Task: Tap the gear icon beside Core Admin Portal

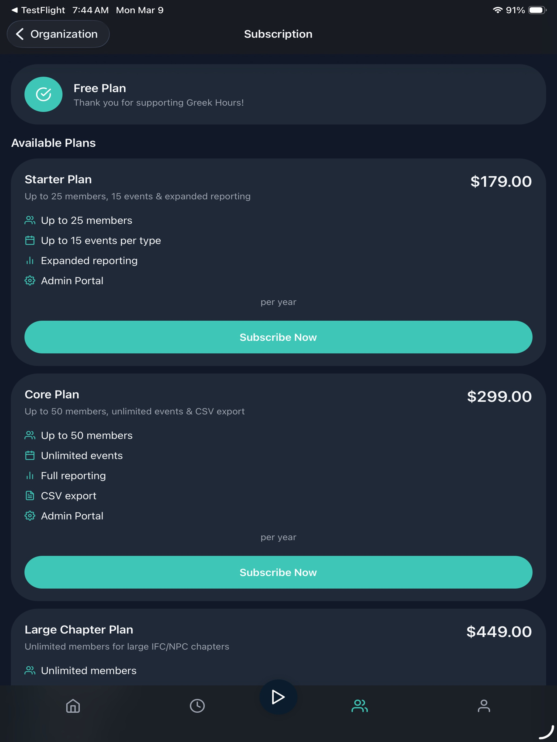Action: tap(30, 516)
